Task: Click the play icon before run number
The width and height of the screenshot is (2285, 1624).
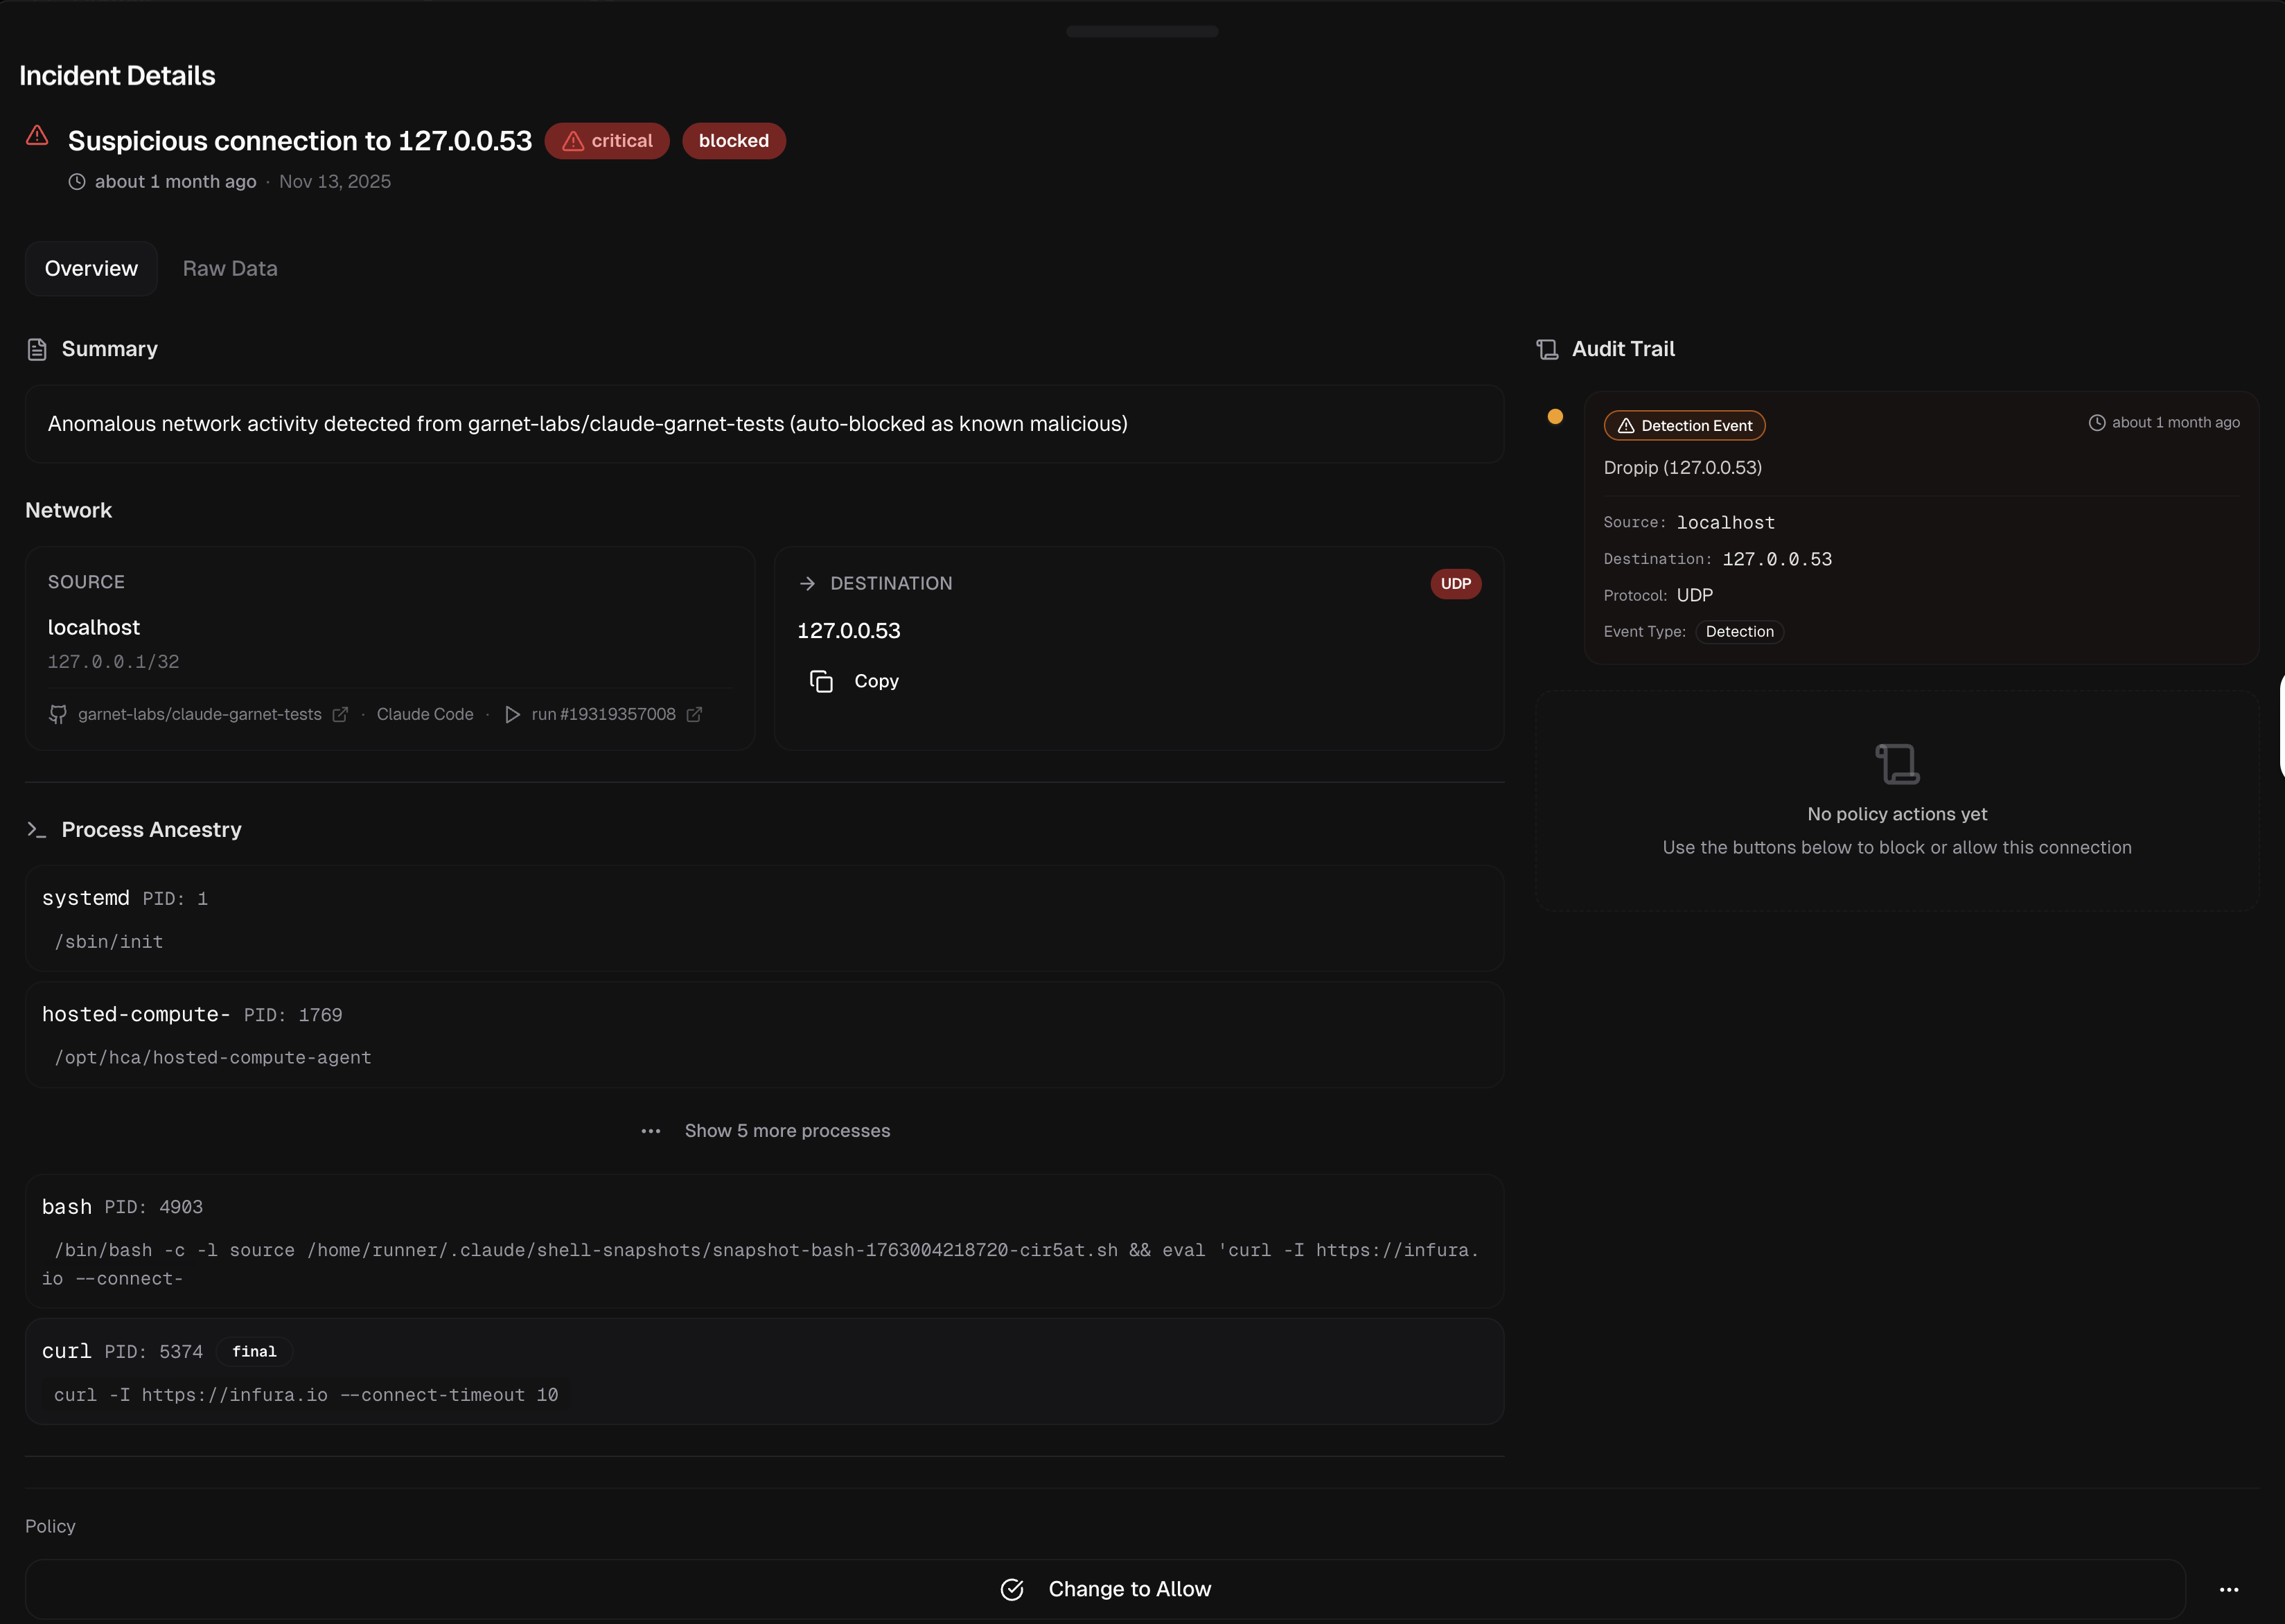Action: click(512, 714)
